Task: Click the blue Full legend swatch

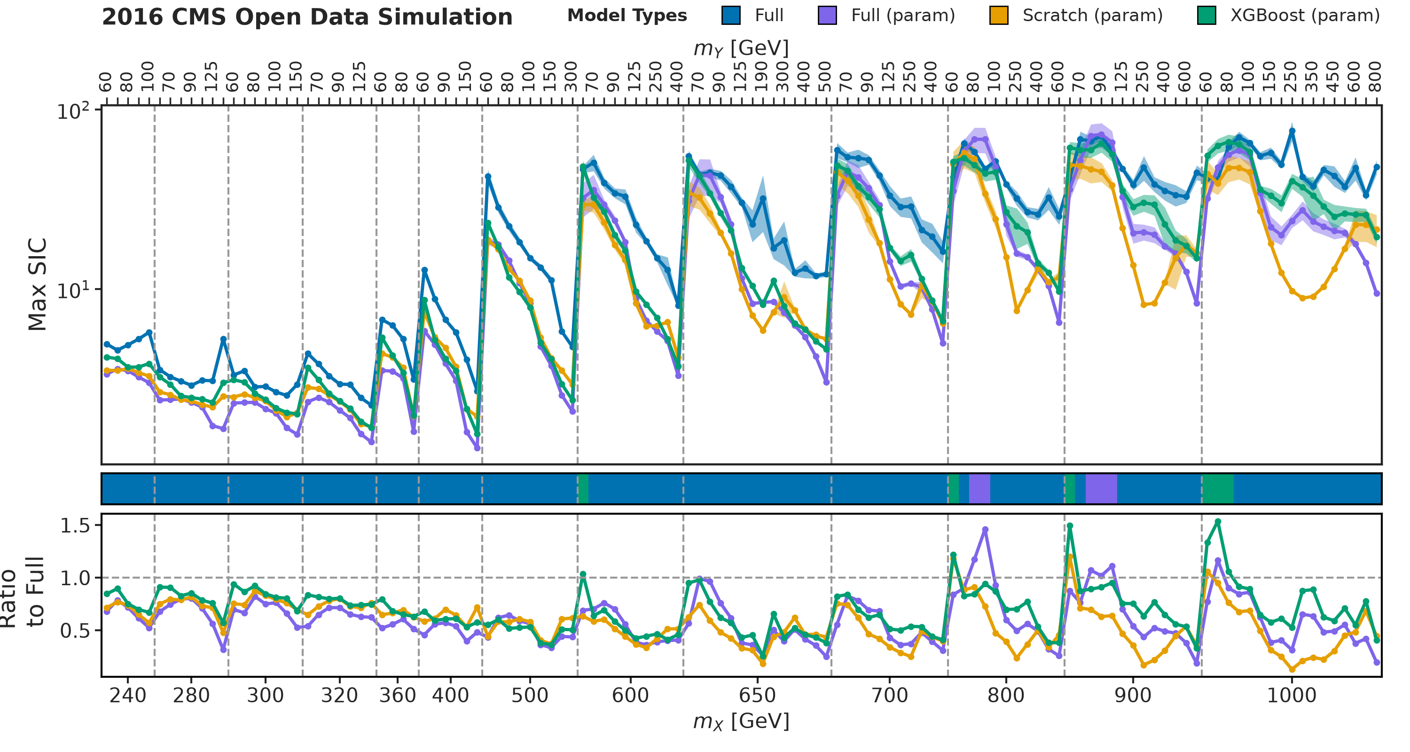Action: (x=731, y=16)
